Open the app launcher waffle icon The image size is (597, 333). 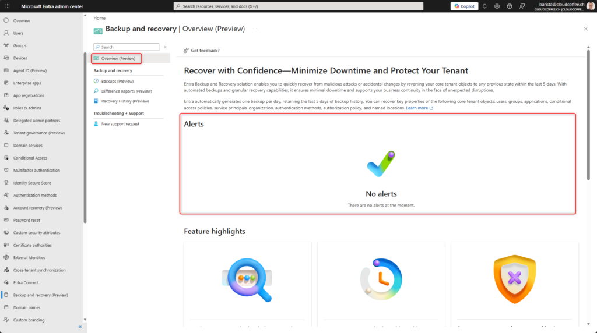tap(7, 6)
